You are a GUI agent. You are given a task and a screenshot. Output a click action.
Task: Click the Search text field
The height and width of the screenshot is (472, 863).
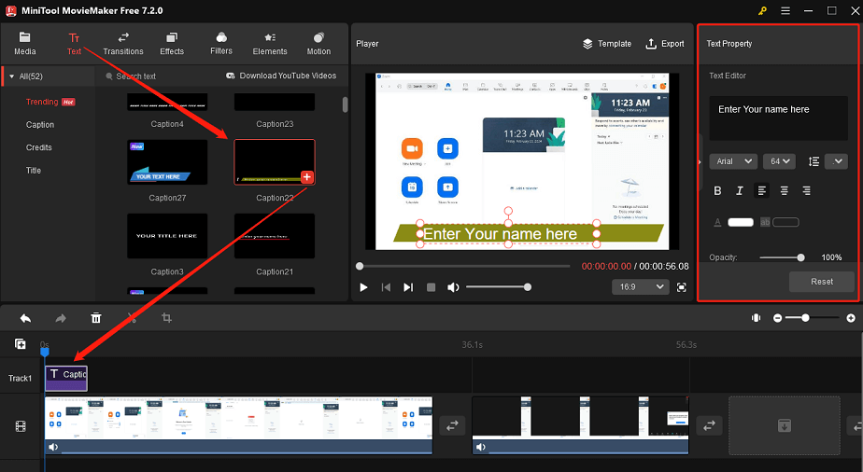[136, 76]
